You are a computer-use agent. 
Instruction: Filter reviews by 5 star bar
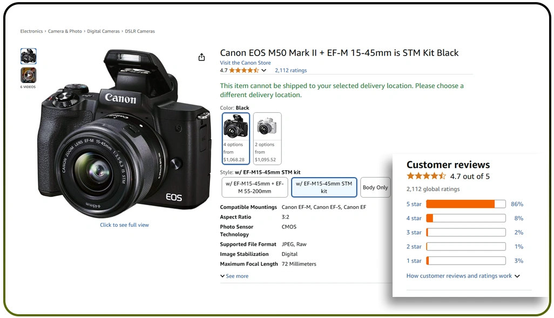pyautogui.click(x=465, y=204)
